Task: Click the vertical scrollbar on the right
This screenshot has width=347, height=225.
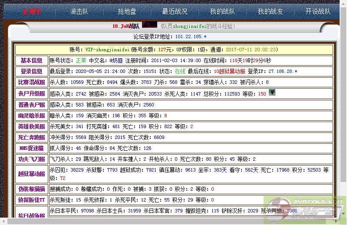Action: pyautogui.click(x=343, y=109)
